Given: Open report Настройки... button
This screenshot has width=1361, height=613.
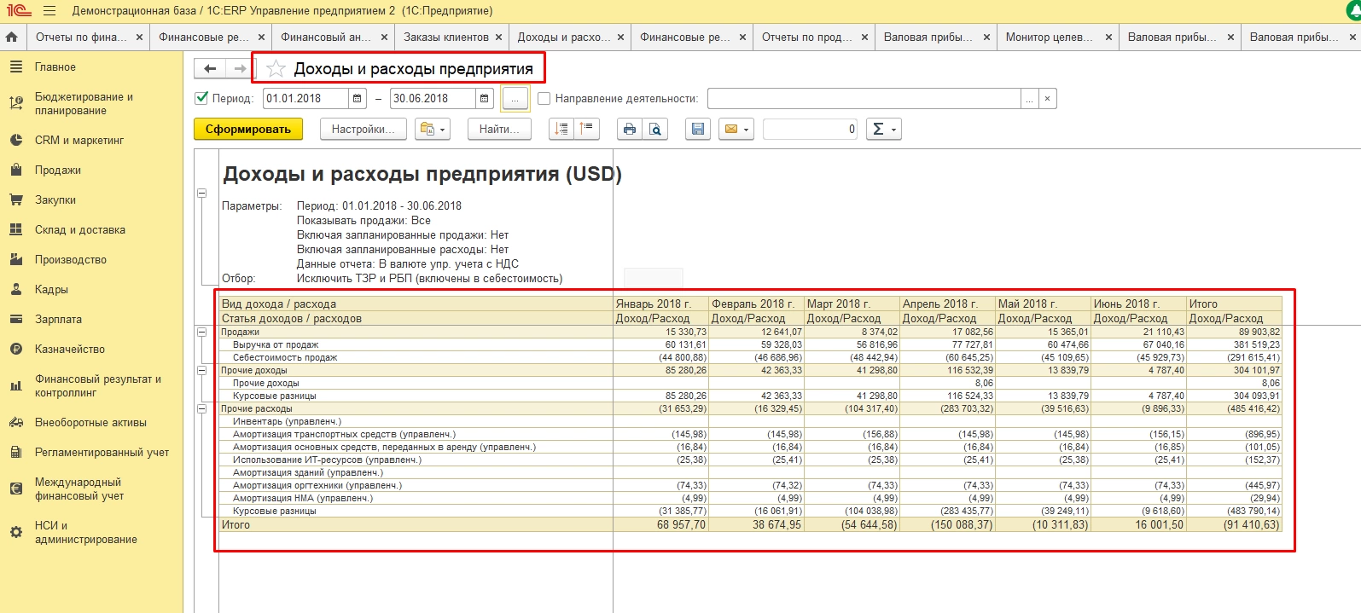Looking at the screenshot, I should pyautogui.click(x=363, y=129).
